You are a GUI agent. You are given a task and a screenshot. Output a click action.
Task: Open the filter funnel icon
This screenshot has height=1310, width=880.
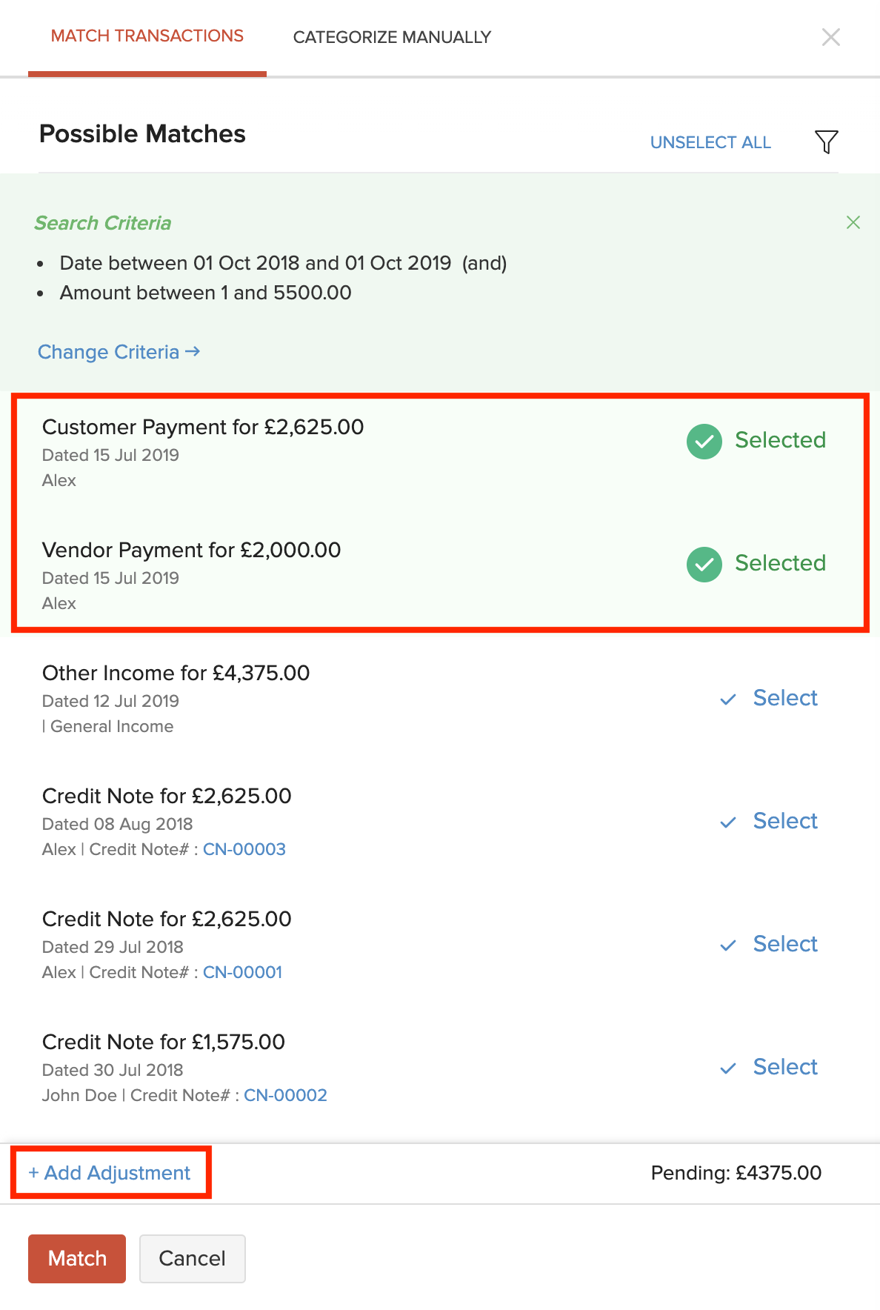pyautogui.click(x=826, y=142)
